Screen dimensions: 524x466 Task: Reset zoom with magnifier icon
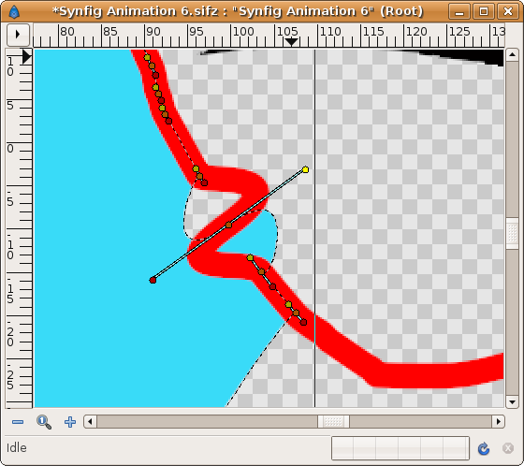tap(44, 422)
